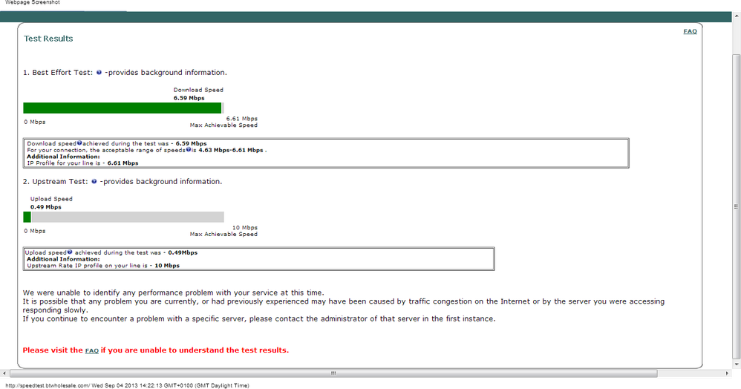The image size is (741, 389).
Task: Click the horizontal scrollbar thumb
Action: click(x=333, y=373)
